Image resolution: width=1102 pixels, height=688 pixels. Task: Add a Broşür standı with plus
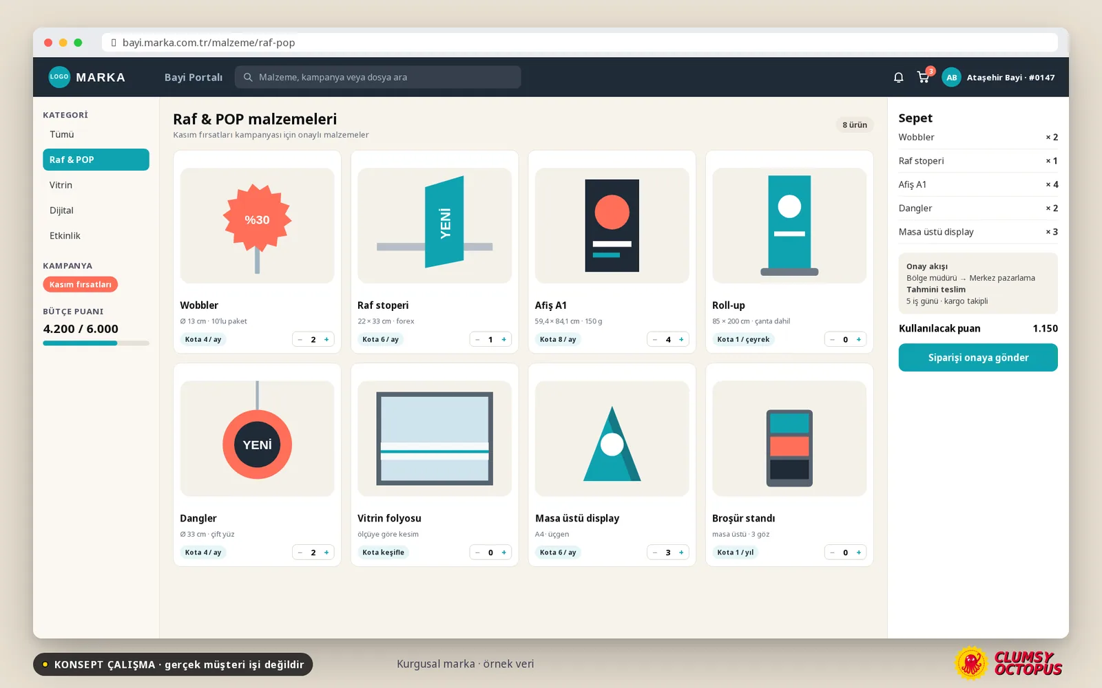[859, 552]
